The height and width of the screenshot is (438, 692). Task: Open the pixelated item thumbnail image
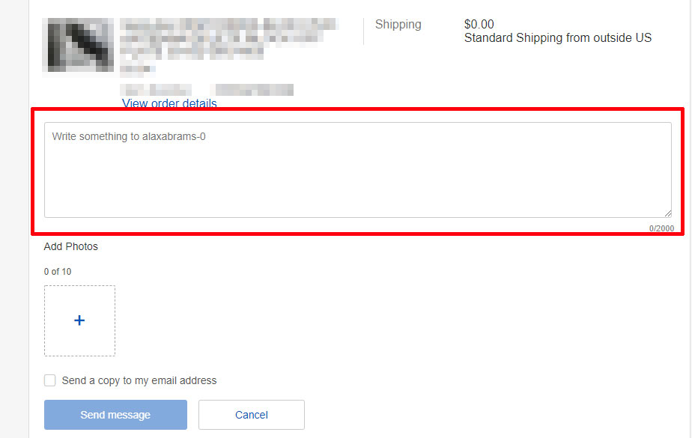[78, 45]
